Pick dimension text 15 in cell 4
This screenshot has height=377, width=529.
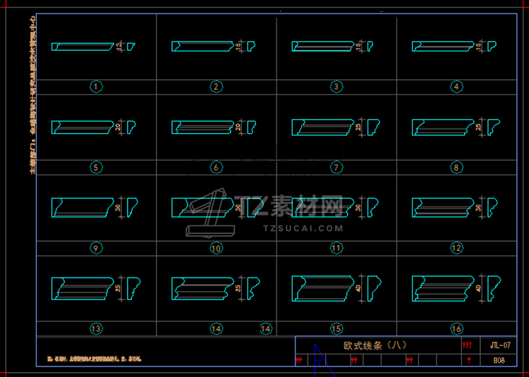pyautogui.click(x=478, y=47)
